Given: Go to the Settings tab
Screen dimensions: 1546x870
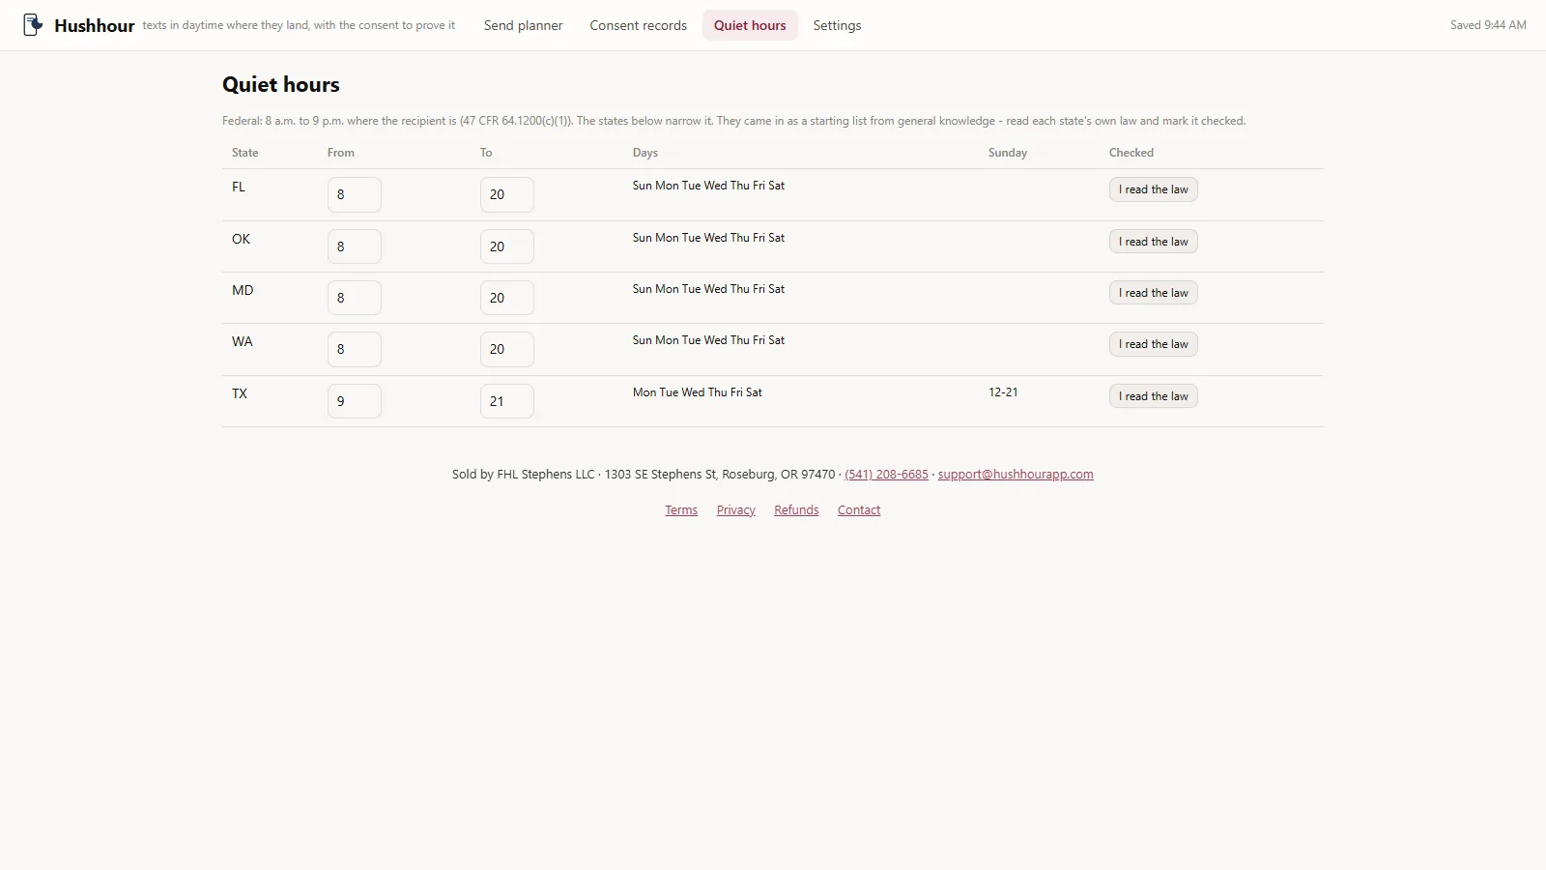Looking at the screenshot, I should [x=837, y=25].
